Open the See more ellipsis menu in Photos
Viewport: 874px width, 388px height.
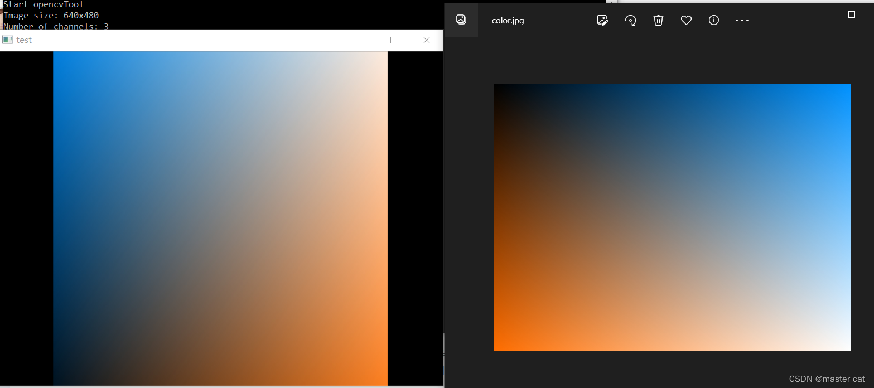click(742, 20)
